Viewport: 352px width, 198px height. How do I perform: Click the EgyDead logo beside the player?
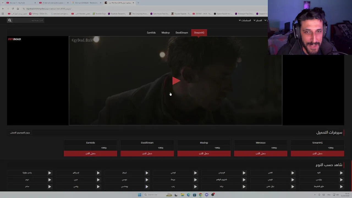14,39
